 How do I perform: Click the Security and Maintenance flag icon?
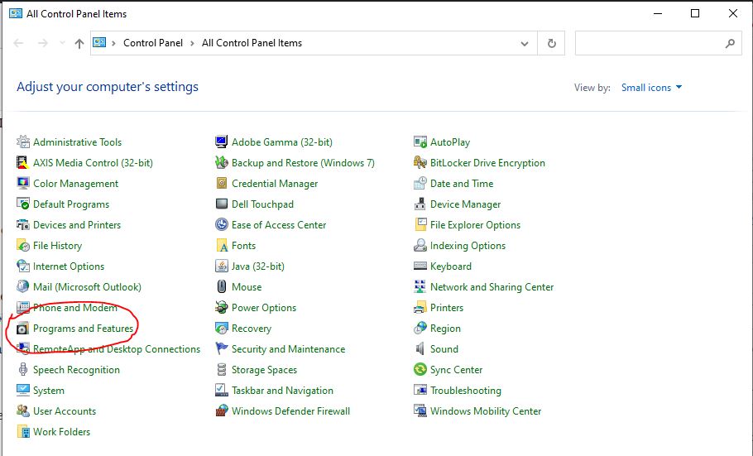[222, 349]
